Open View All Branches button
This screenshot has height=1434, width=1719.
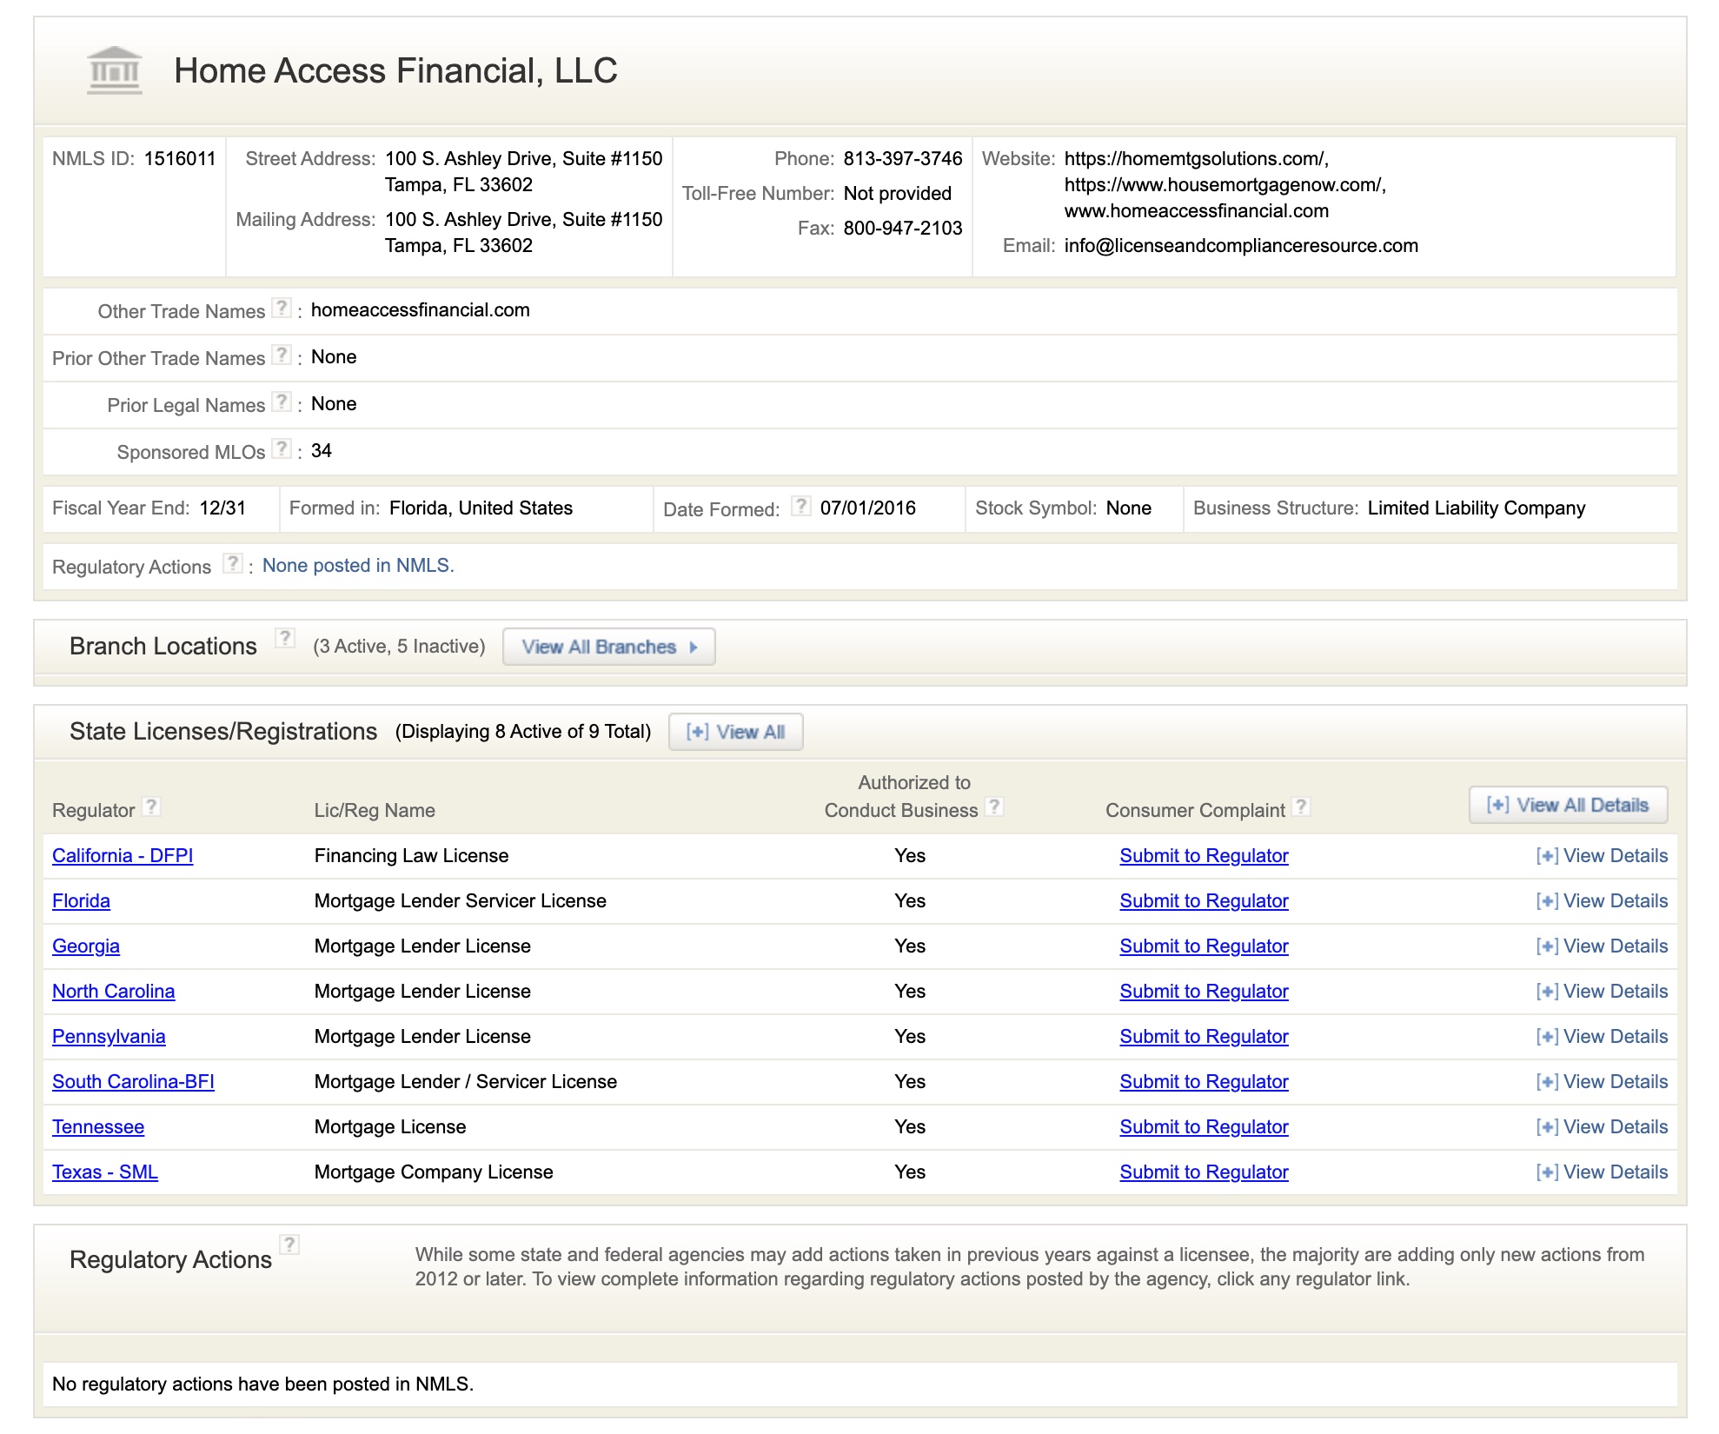pos(608,647)
